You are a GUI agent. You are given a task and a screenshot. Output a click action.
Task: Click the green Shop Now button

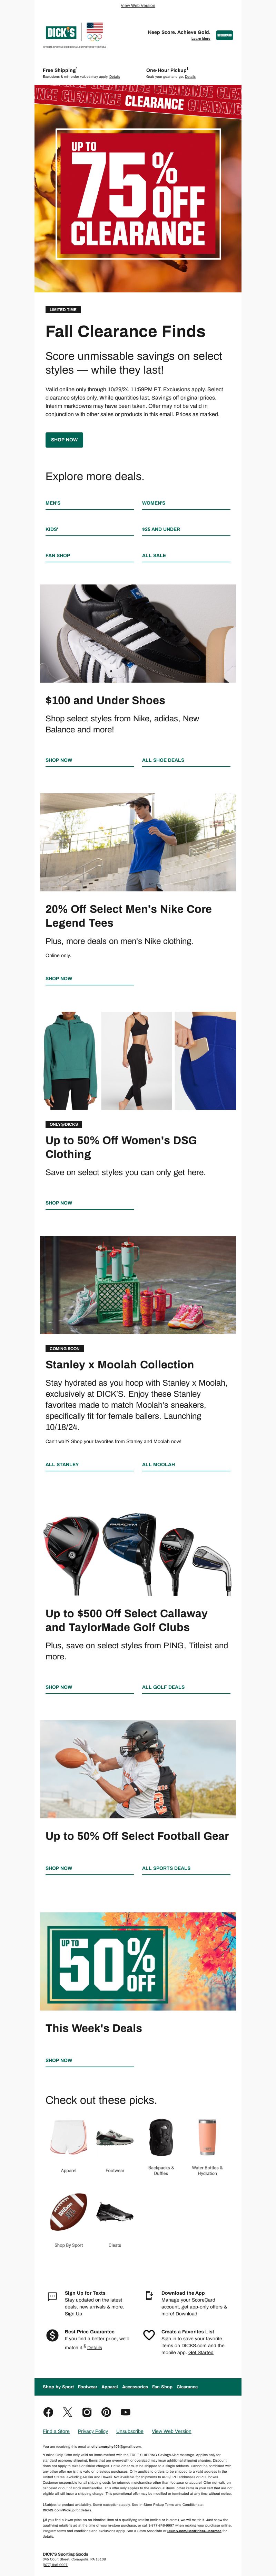64,439
